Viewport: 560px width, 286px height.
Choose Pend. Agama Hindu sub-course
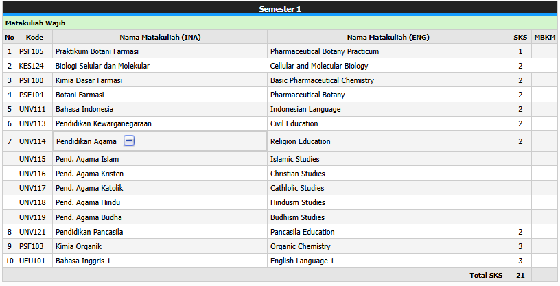tap(88, 202)
